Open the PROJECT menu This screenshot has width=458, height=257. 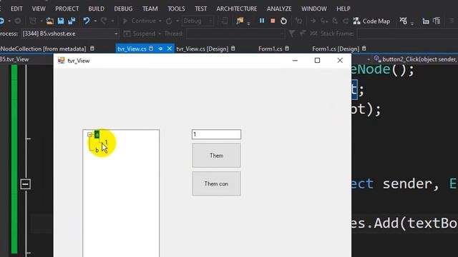click(x=67, y=9)
